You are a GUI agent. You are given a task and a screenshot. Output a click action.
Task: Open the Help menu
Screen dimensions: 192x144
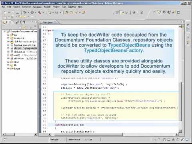pyautogui.click(x=80, y=7)
